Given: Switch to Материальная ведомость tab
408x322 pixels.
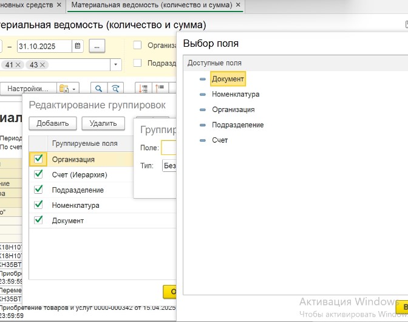Looking at the screenshot, I should tap(152, 5).
